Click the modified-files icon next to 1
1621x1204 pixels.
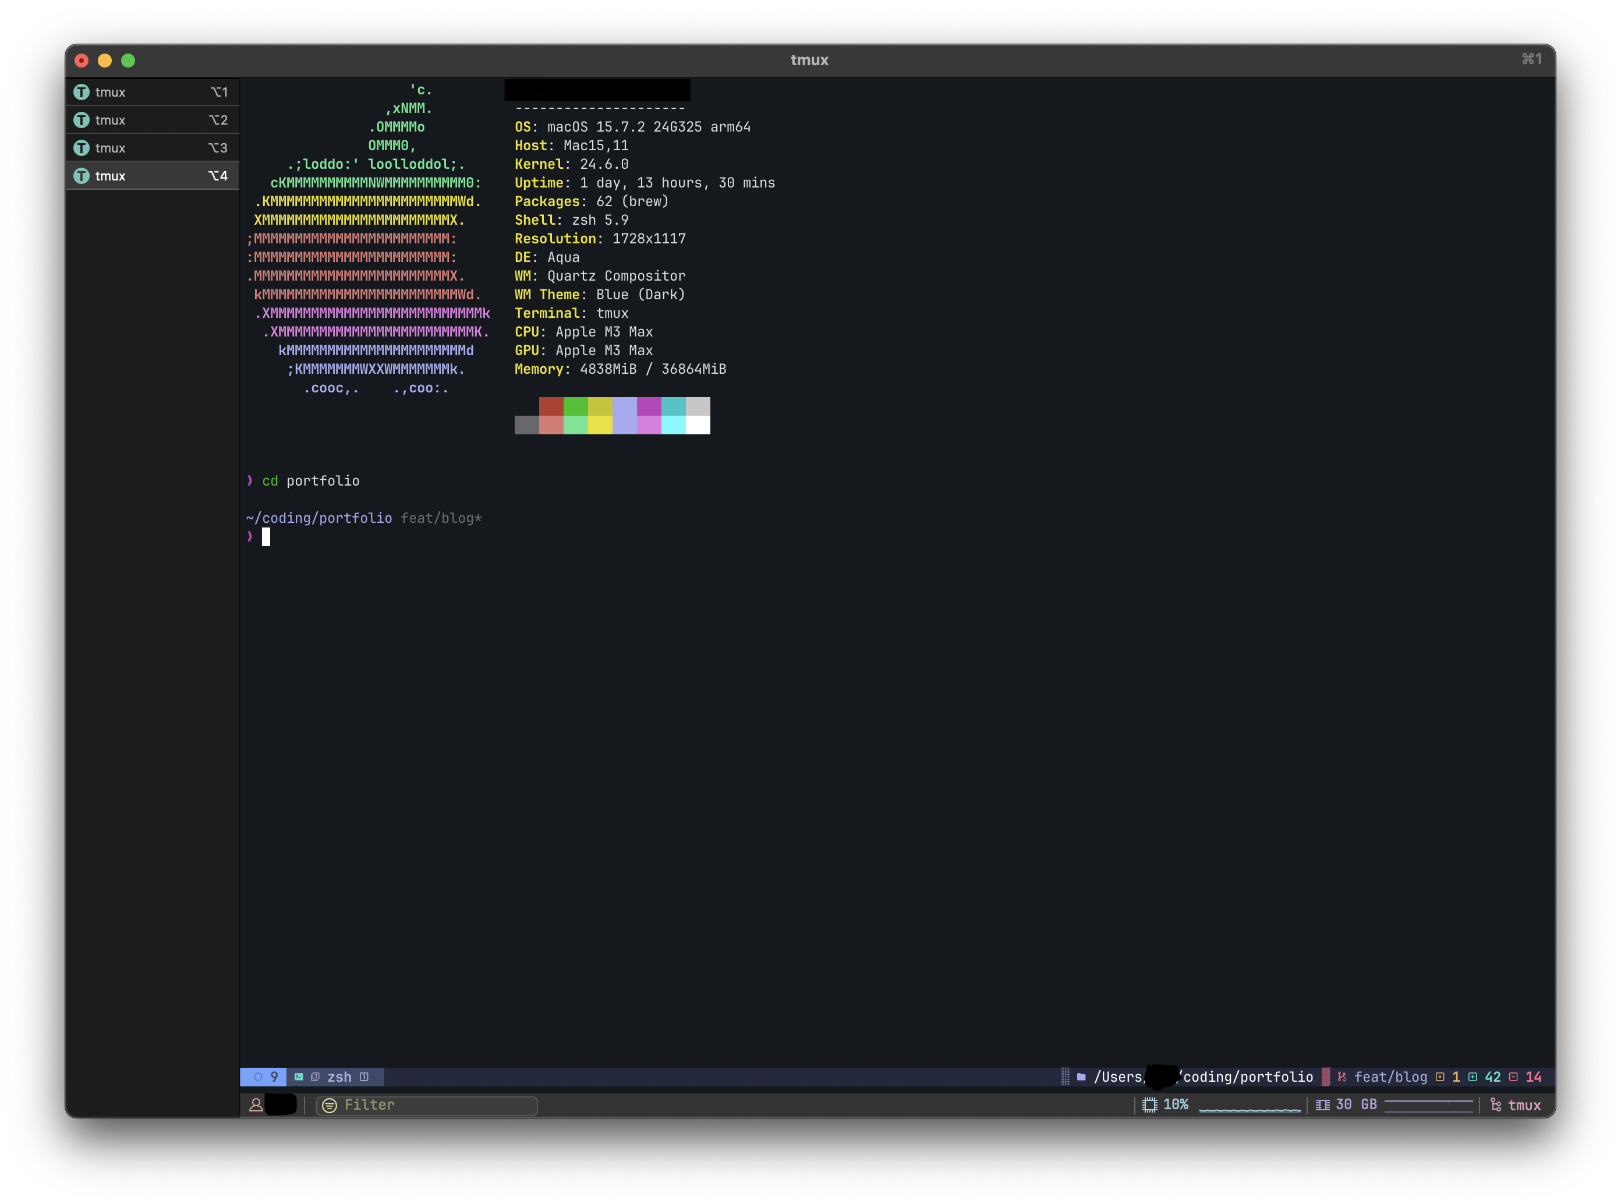click(x=1441, y=1076)
